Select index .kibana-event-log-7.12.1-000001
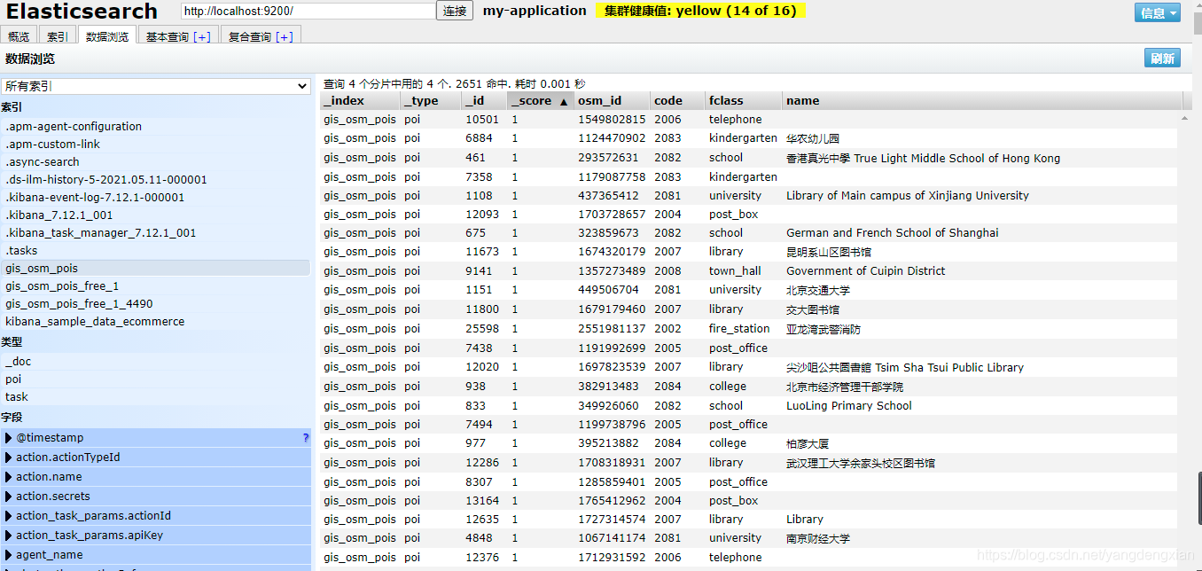Image resolution: width=1202 pixels, height=571 pixels. pos(155,198)
